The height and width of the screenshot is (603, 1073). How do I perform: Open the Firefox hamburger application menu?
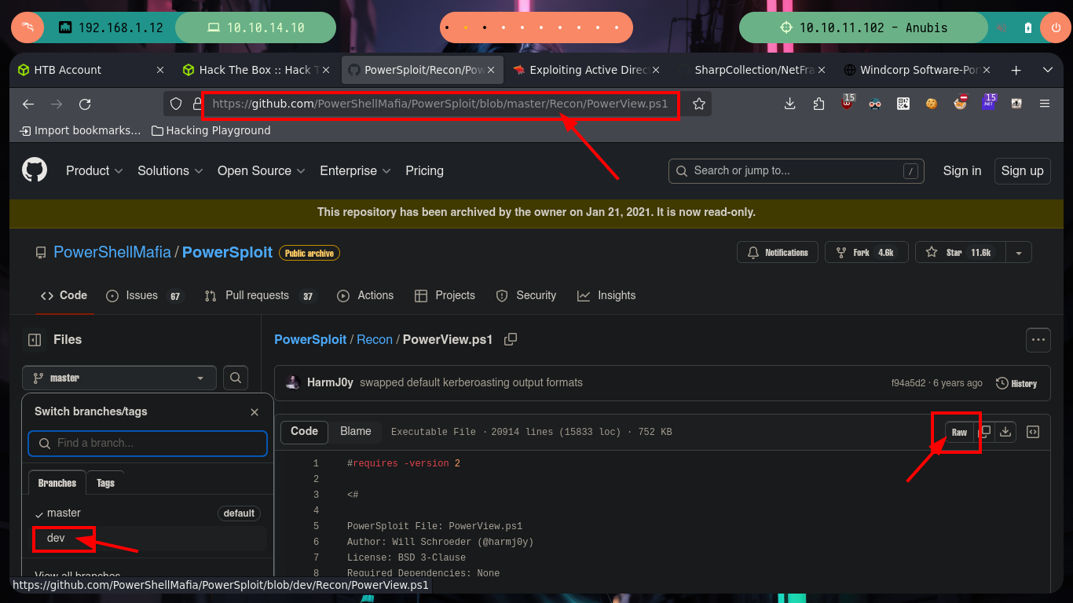point(1045,104)
